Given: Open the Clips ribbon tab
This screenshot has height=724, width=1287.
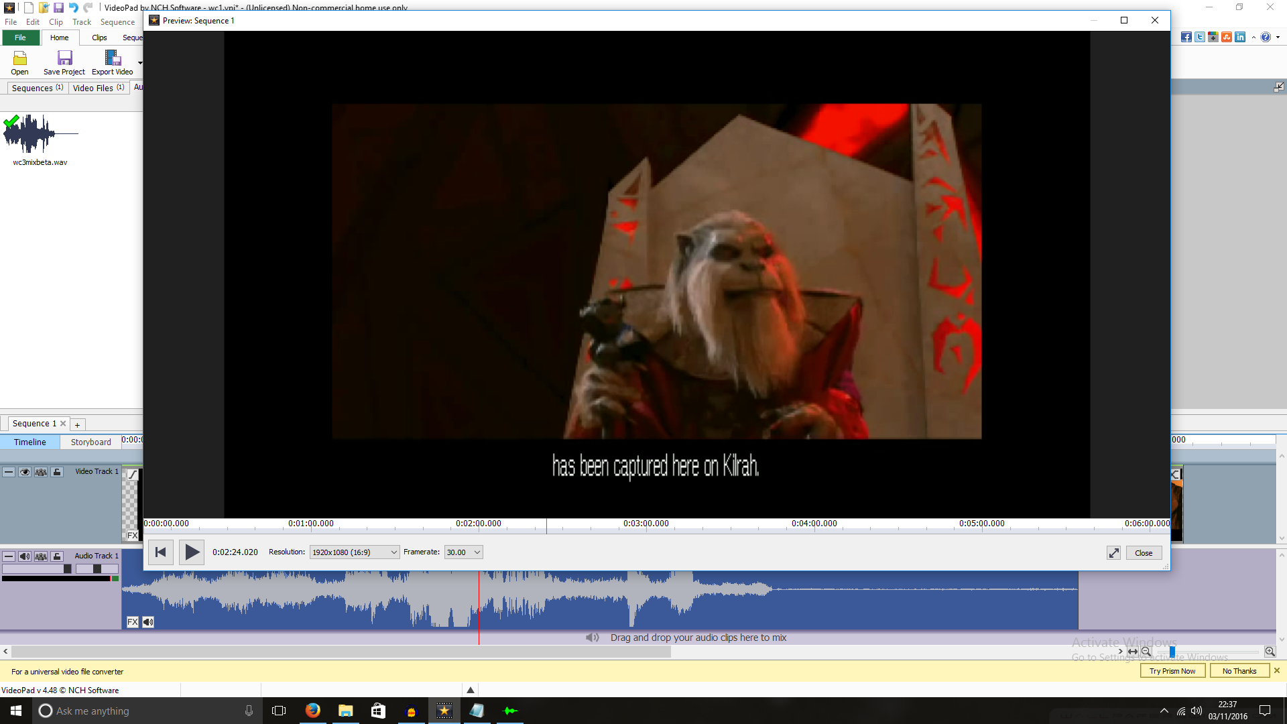Looking at the screenshot, I should (99, 38).
